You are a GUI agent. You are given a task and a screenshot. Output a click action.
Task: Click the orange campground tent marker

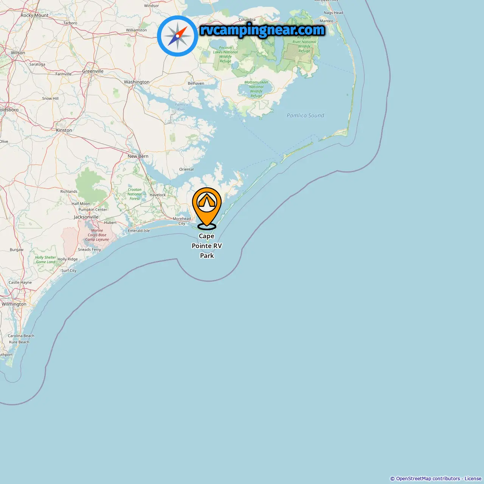tap(207, 208)
